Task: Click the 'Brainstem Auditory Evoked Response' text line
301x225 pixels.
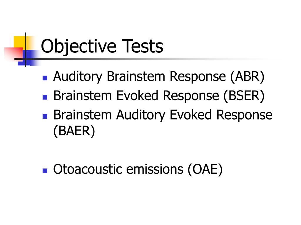Action: click(x=163, y=115)
